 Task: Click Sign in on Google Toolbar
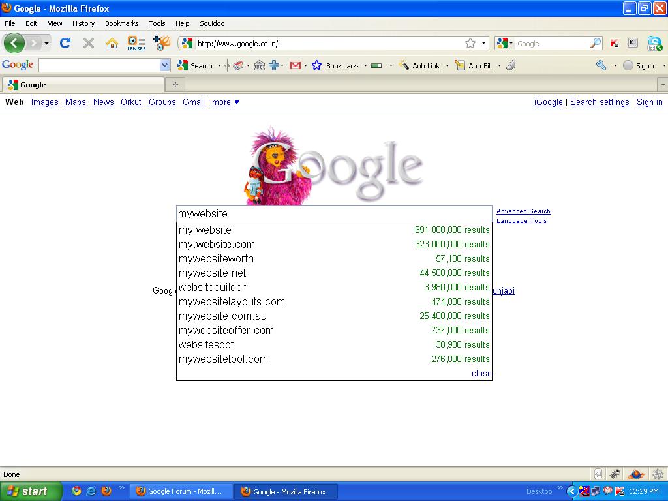(640, 66)
